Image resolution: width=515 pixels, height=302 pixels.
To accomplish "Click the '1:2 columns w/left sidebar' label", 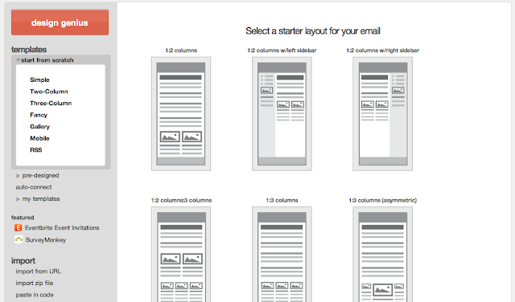I will click(282, 50).
